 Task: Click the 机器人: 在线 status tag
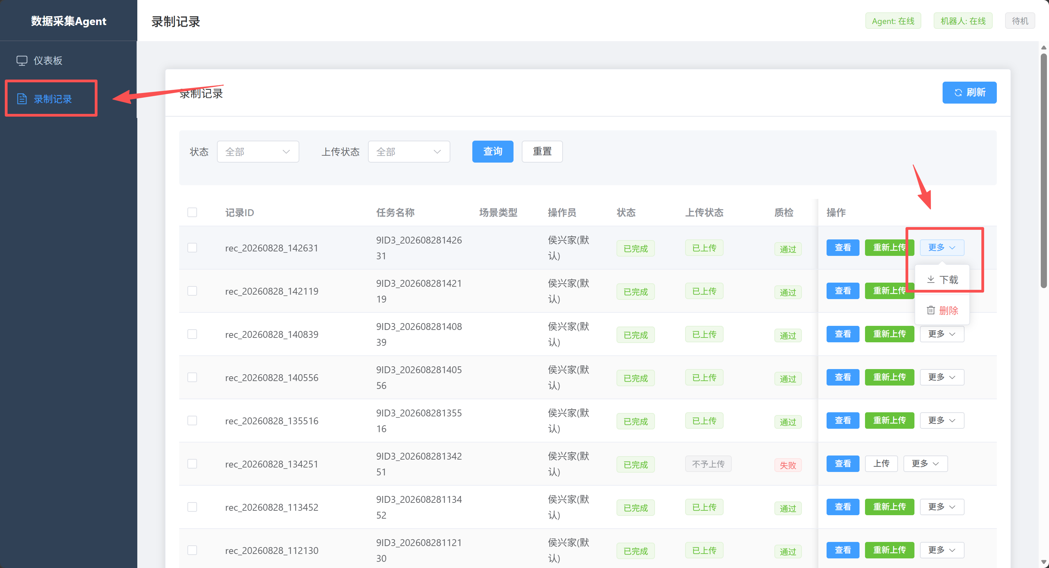(962, 21)
